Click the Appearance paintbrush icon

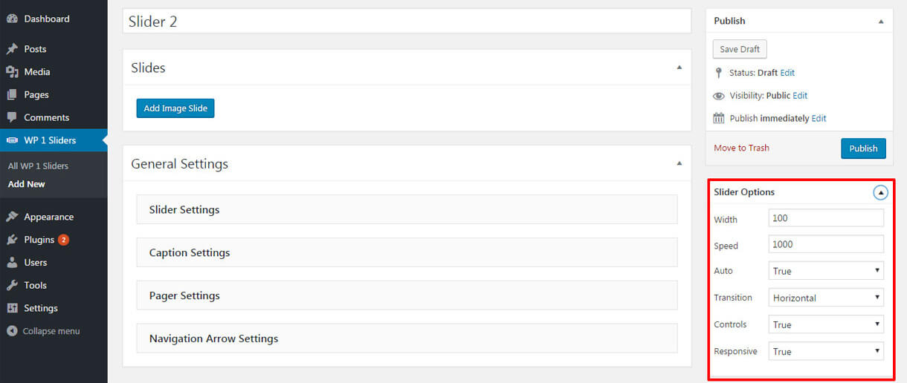tap(12, 217)
